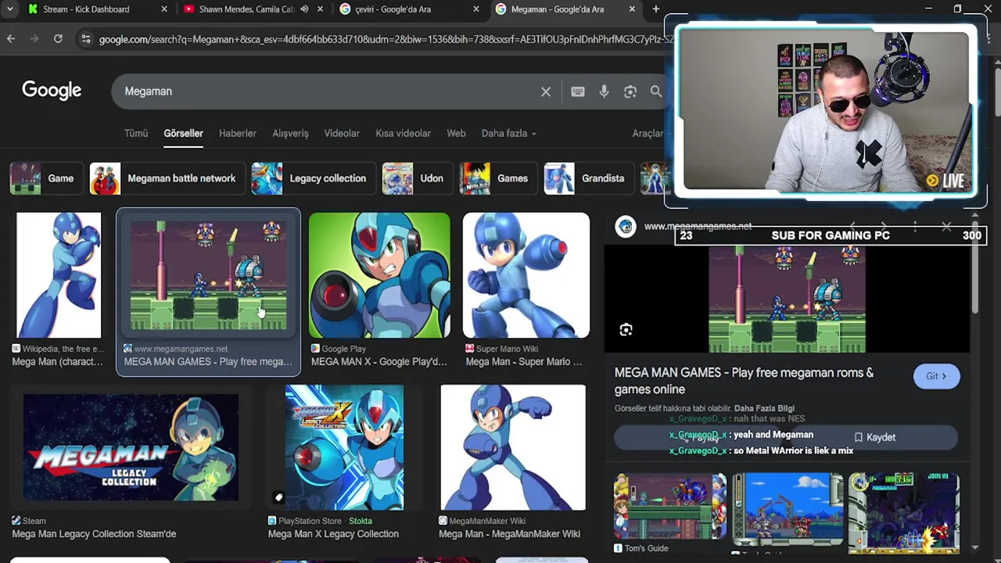Open MegaManMaker Wiki thumbnail
This screenshot has width=1001, height=563.
coord(513,447)
